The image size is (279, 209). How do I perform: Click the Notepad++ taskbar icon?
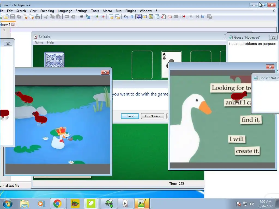tap(142, 204)
